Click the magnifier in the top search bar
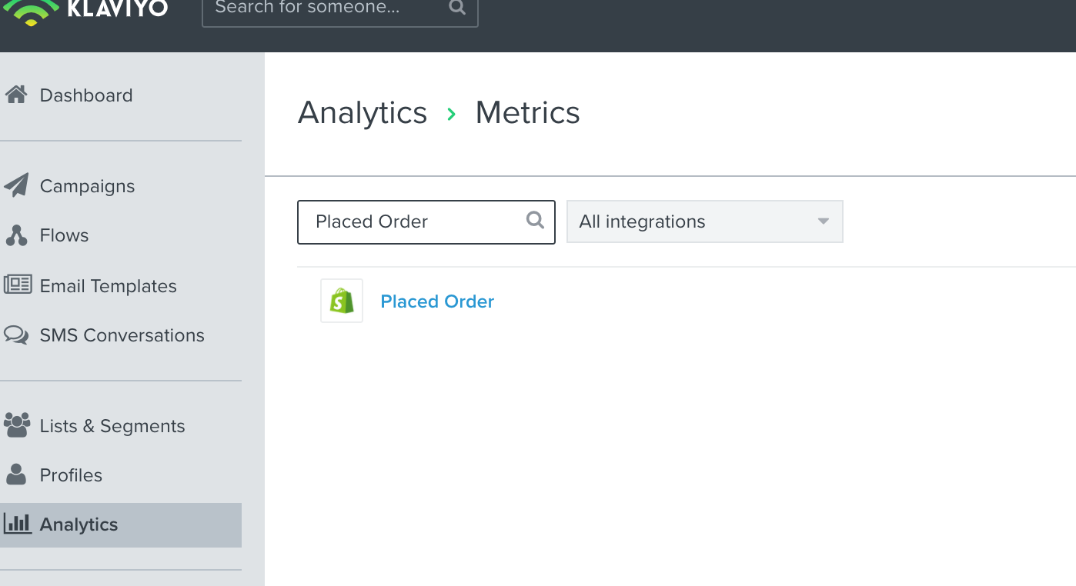 pos(457,8)
